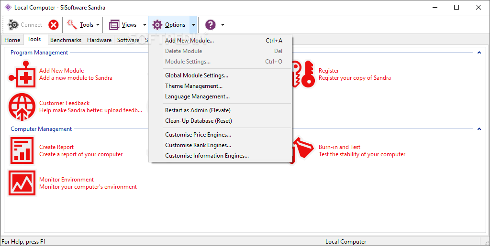Screen dimensions: 490x246
Task: Click the Views toolbar label
Action: [x=129, y=25]
